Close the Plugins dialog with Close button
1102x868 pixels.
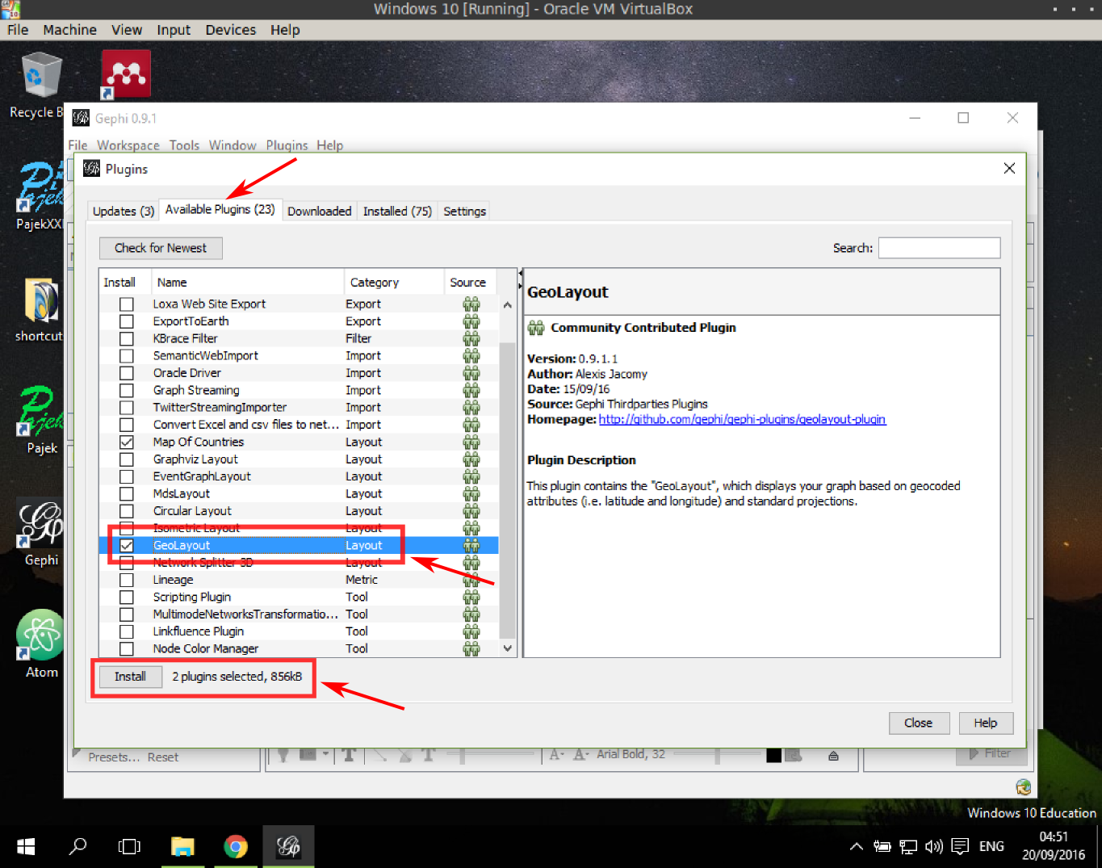coord(919,723)
